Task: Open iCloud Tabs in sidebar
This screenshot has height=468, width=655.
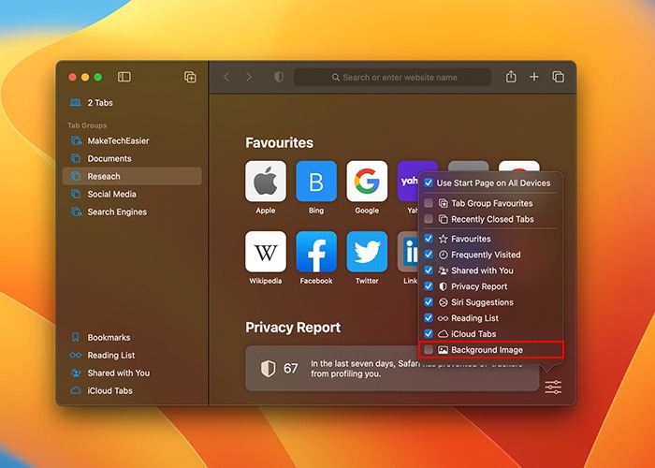Action: tap(132, 390)
